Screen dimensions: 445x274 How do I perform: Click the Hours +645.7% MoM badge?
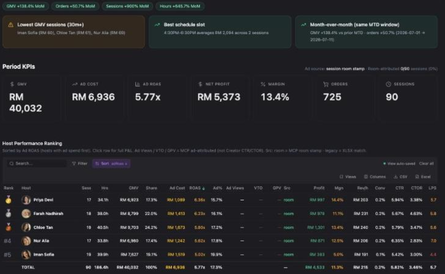[180, 6]
